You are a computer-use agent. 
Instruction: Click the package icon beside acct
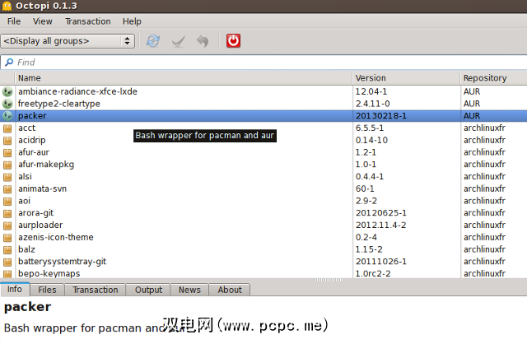(x=7, y=128)
